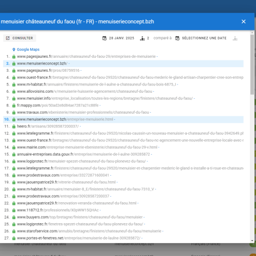Click the green padlock on the 118712.fr row
Image resolution: width=256 pixels, height=256 pixels.
pyautogui.click(x=14, y=210)
